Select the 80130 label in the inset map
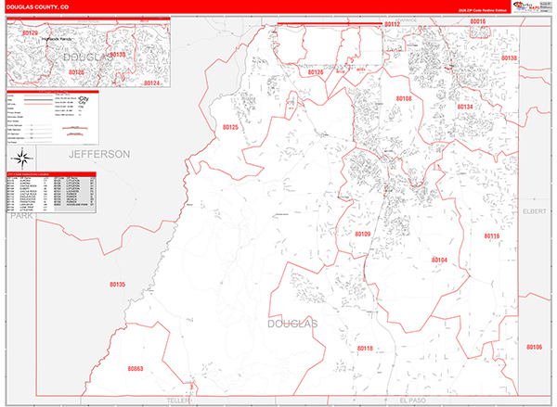This screenshot has width=557, height=407. tap(117, 55)
